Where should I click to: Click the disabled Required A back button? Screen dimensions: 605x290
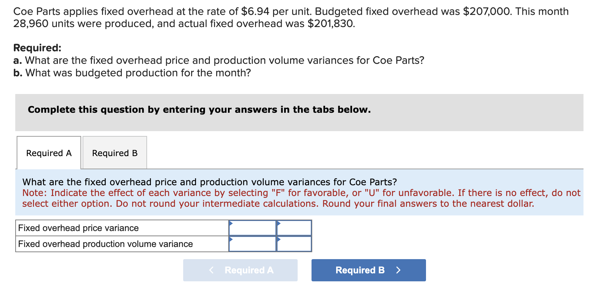point(240,270)
